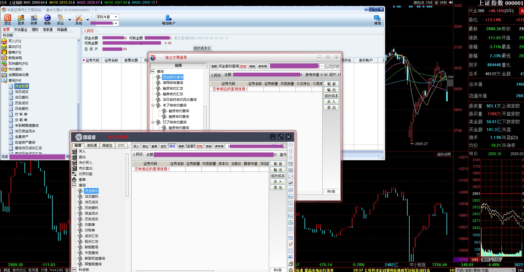Click 成交 toolbar button in 国盛睿 window
The image size is (524, 272).
[x=163, y=146]
